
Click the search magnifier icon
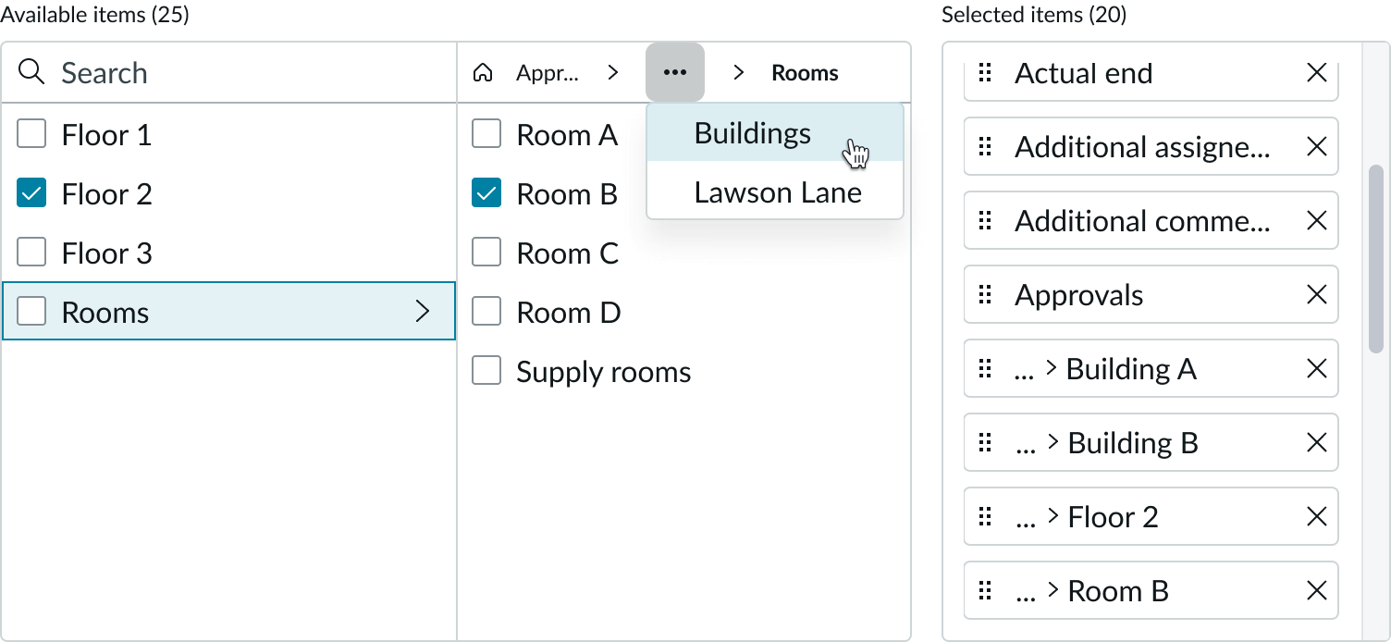point(31,72)
